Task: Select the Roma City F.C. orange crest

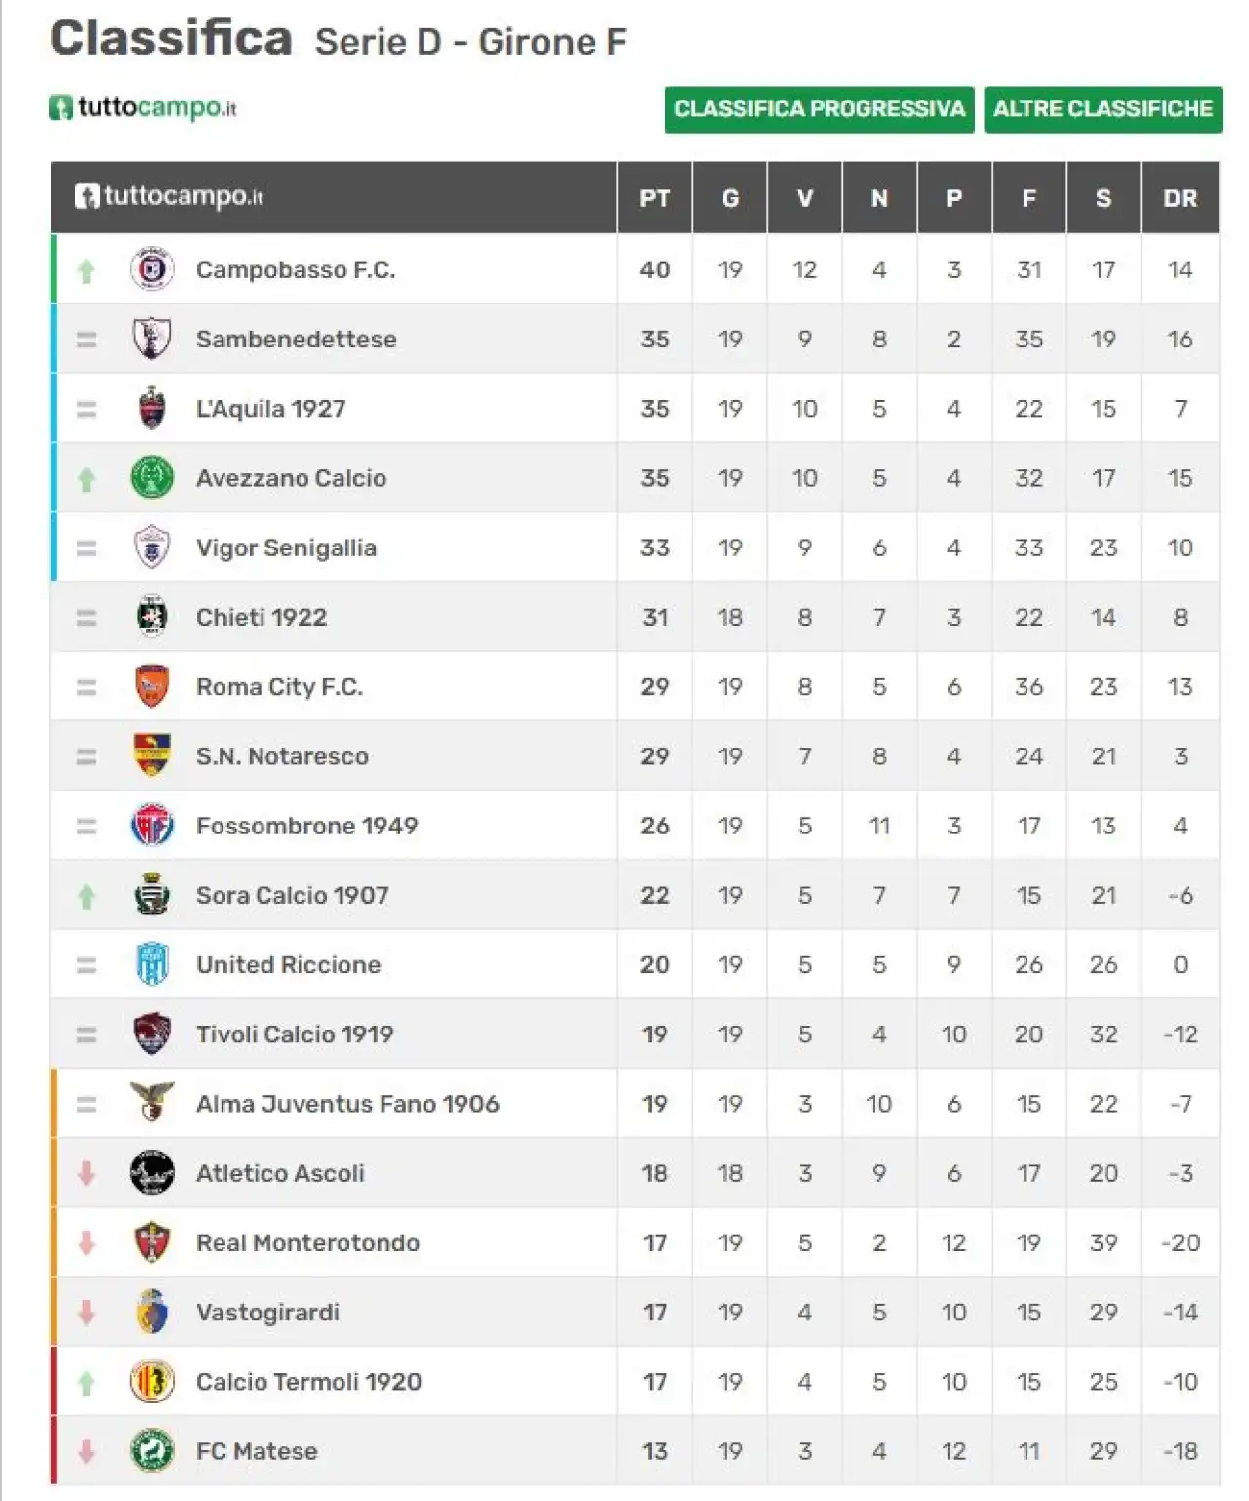Action: click(151, 686)
